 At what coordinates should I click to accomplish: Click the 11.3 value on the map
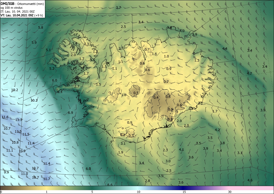pyautogui.click(x=19, y=120)
